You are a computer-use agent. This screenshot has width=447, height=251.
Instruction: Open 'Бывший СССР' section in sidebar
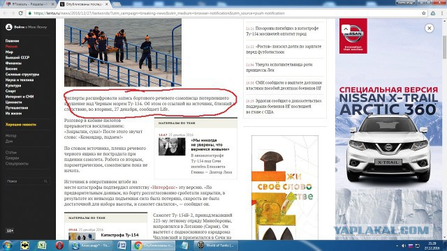tap(17, 57)
